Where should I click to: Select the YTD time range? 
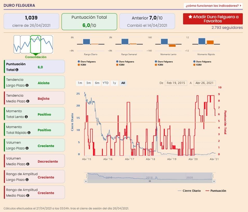(105, 83)
